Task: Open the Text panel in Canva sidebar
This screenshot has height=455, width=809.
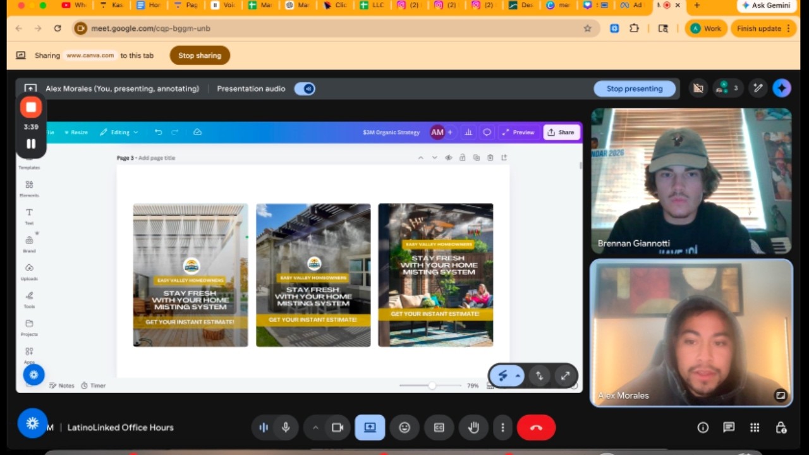Action: coord(29,216)
